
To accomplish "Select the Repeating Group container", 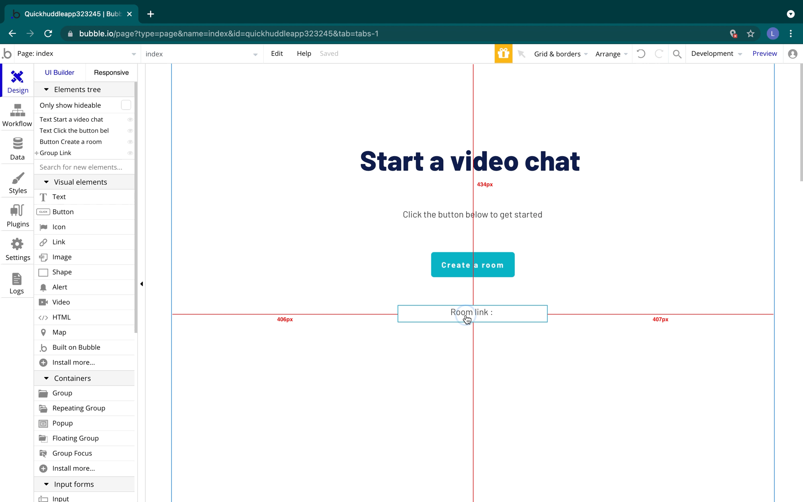I will click(x=84, y=408).
